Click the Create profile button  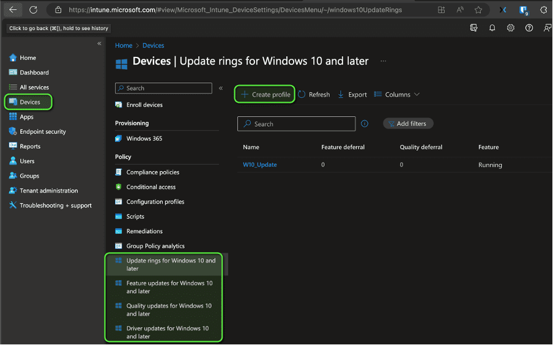click(265, 95)
